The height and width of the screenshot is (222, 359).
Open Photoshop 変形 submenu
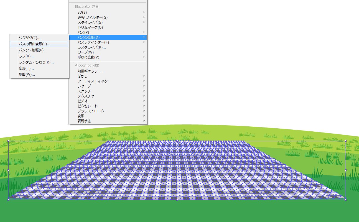108,116
